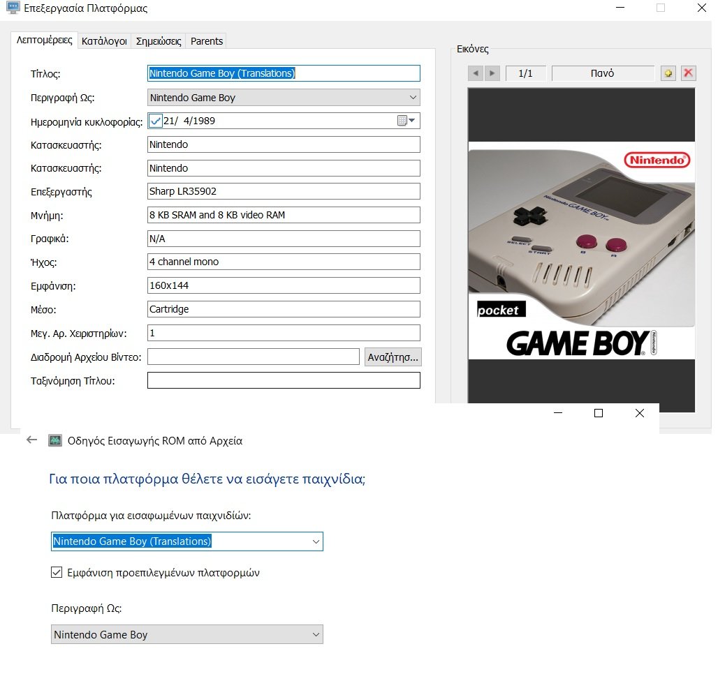The width and height of the screenshot is (718, 681).
Task: Switch to the Κατάλογοι tab
Action: click(104, 41)
